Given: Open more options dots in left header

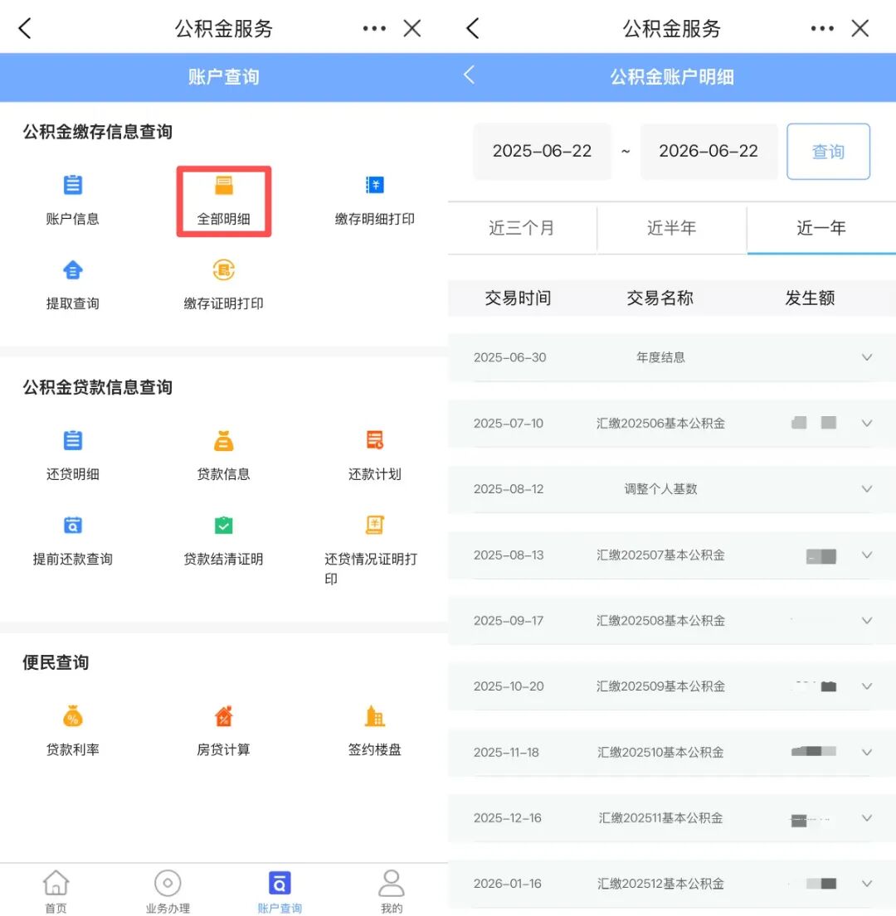Looking at the screenshot, I should pos(374,28).
